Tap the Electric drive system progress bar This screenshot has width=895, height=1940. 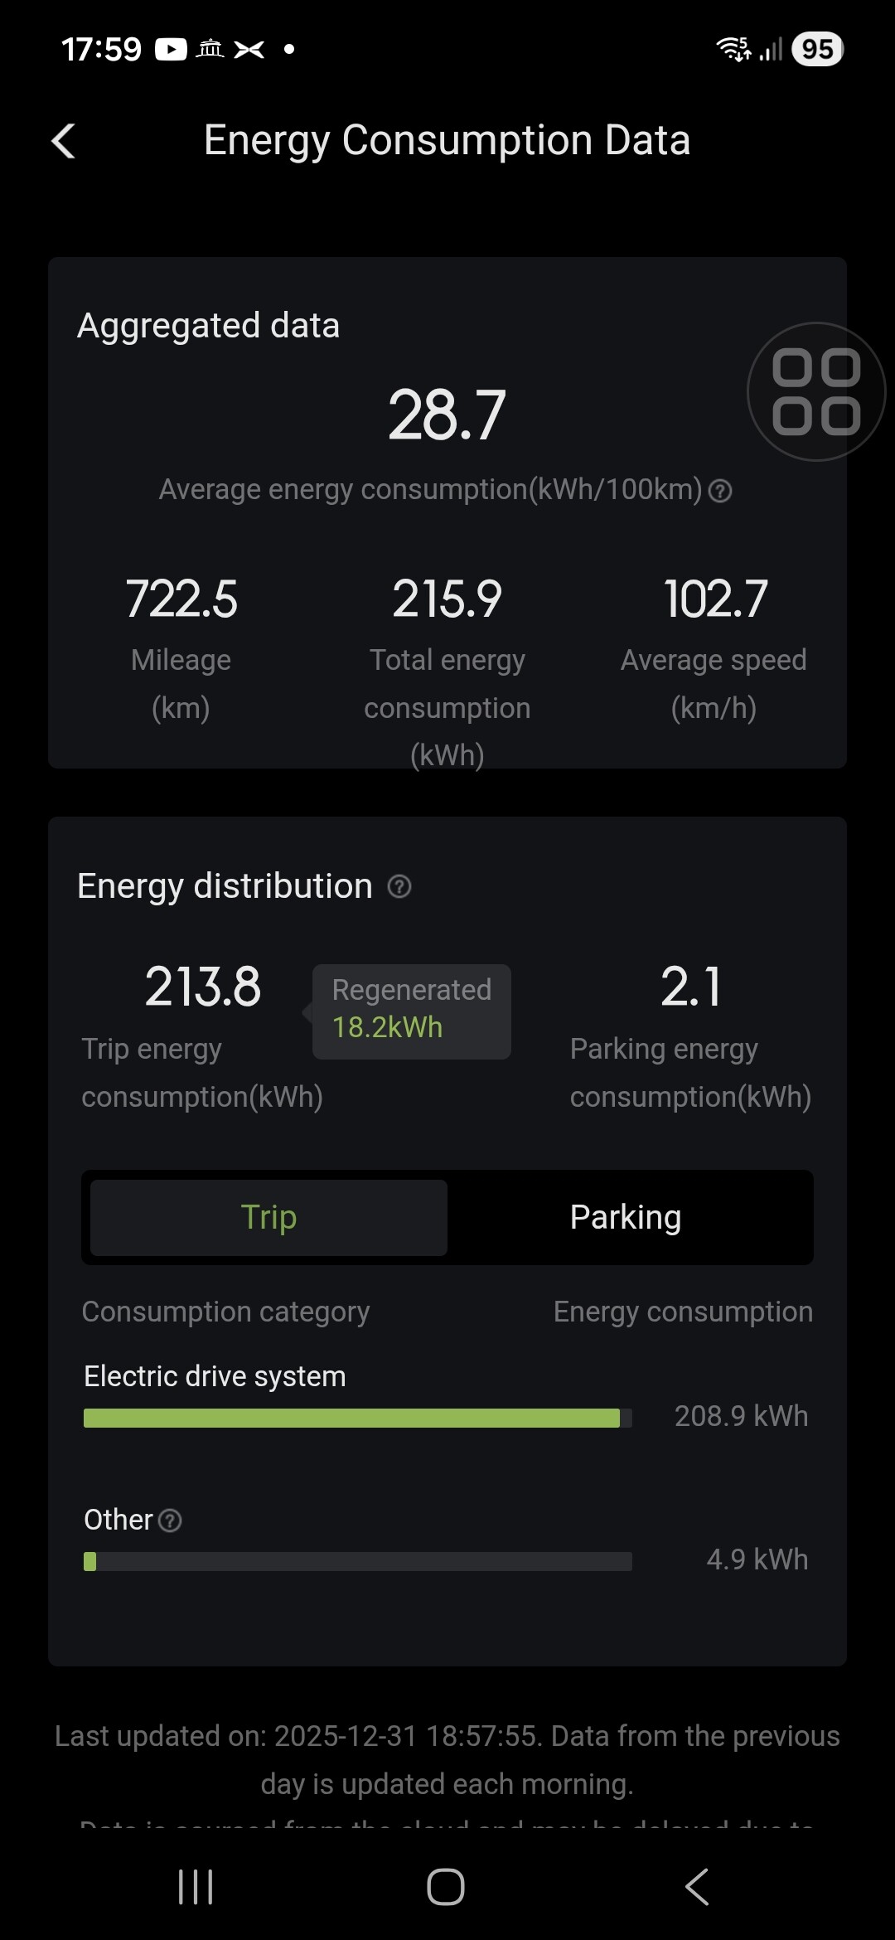point(357,1418)
